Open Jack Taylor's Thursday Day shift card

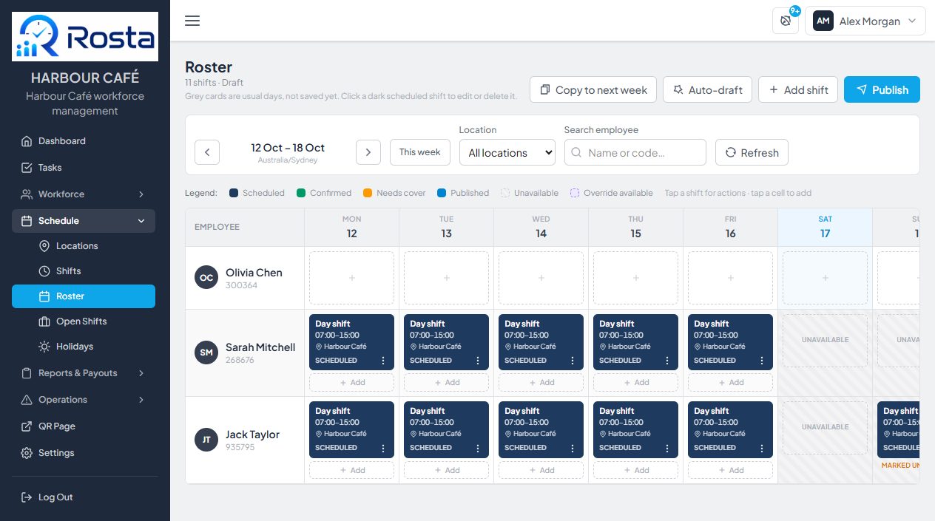(x=636, y=429)
